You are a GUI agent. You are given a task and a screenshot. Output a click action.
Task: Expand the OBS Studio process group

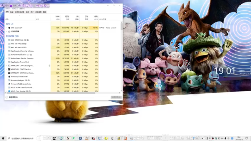6,28
